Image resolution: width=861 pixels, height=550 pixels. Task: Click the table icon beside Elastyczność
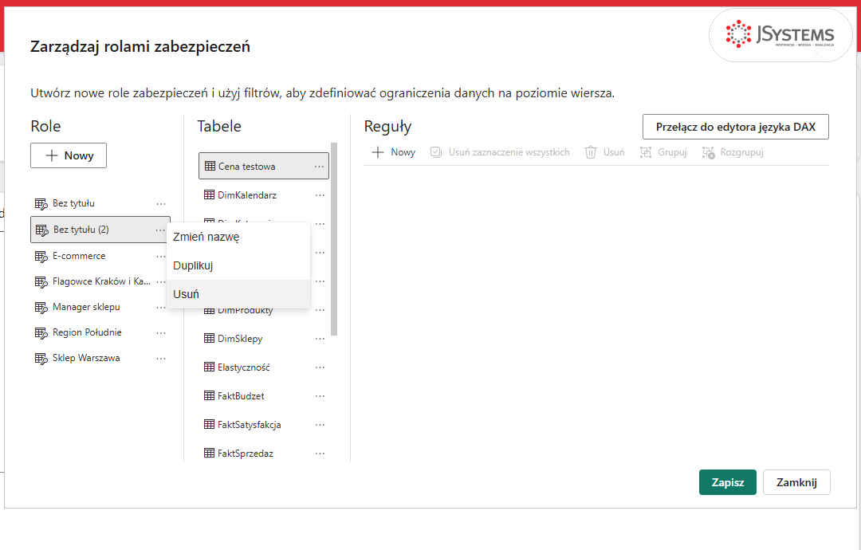click(209, 367)
